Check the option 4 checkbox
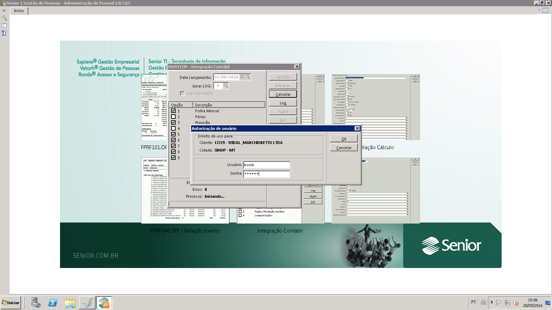 click(174, 128)
